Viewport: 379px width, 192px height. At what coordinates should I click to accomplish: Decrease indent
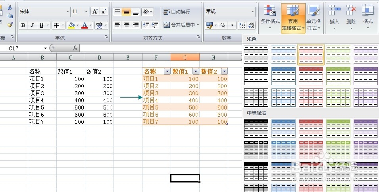tap(146, 25)
